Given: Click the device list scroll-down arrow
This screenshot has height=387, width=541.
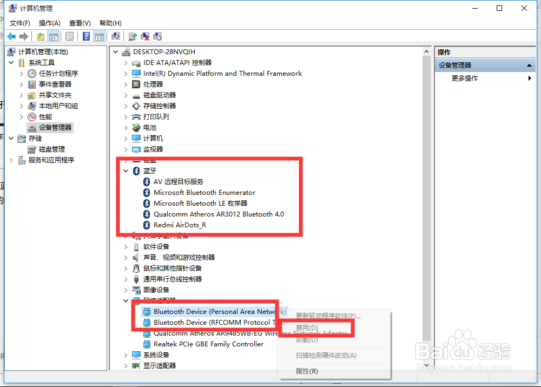Looking at the screenshot, I should (x=426, y=365).
